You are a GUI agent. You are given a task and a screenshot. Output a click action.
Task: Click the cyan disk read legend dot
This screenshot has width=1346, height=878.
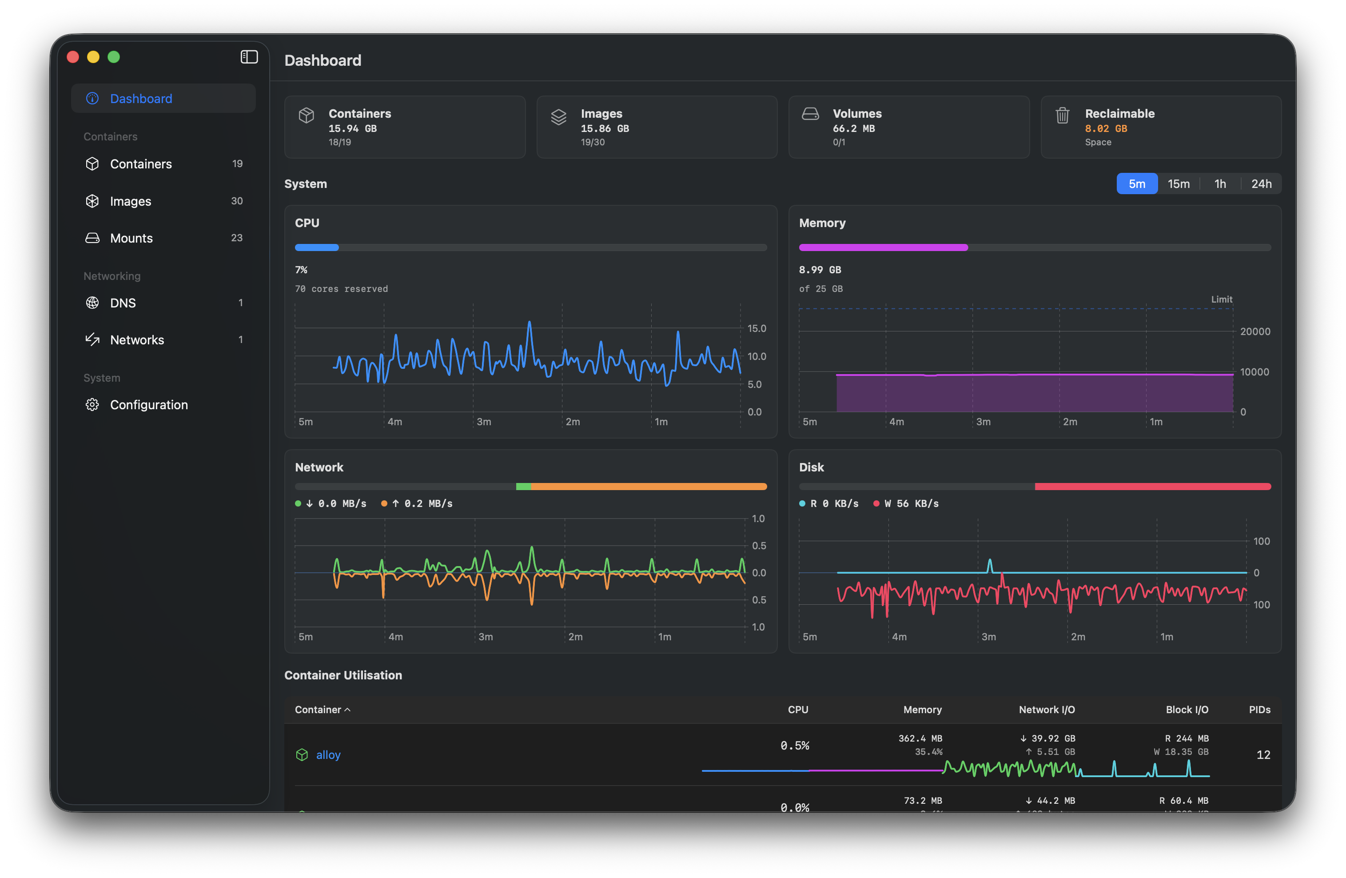pyautogui.click(x=802, y=503)
